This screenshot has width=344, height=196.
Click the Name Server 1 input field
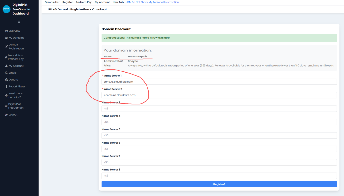click(219, 82)
